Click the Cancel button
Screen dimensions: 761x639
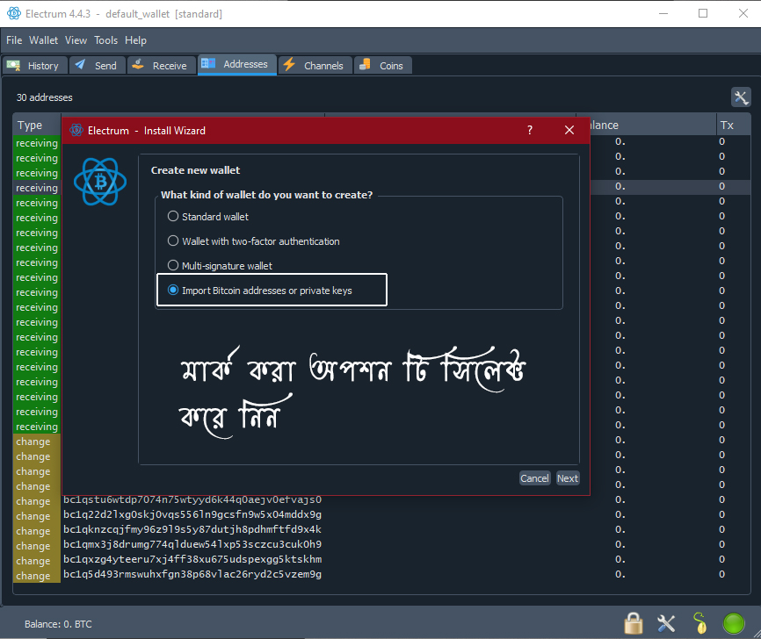[535, 478]
